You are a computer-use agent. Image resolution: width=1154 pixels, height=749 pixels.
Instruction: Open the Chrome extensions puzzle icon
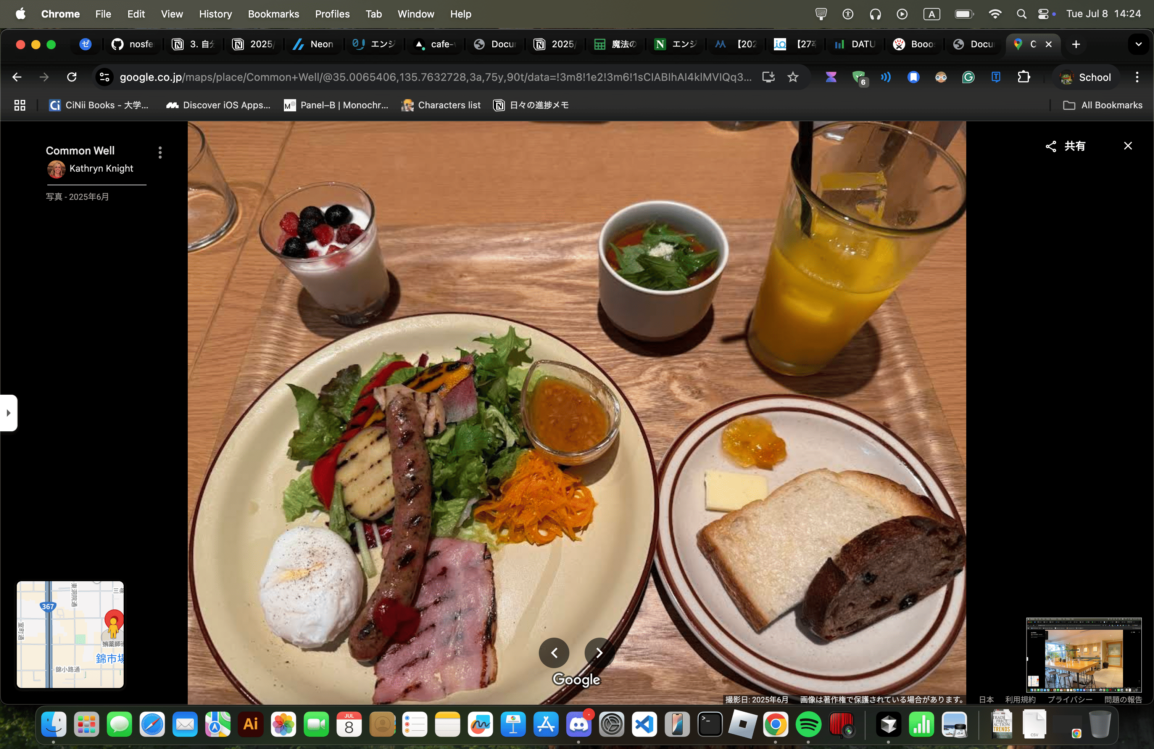(1023, 77)
